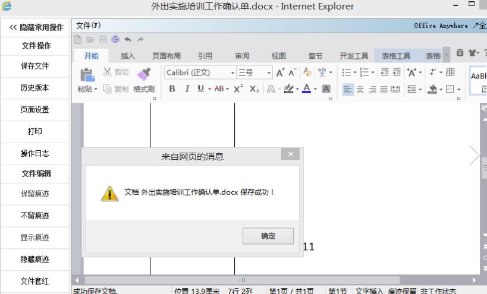
Task: Click the save disk icon in quick toolbar
Action: click(103, 39)
